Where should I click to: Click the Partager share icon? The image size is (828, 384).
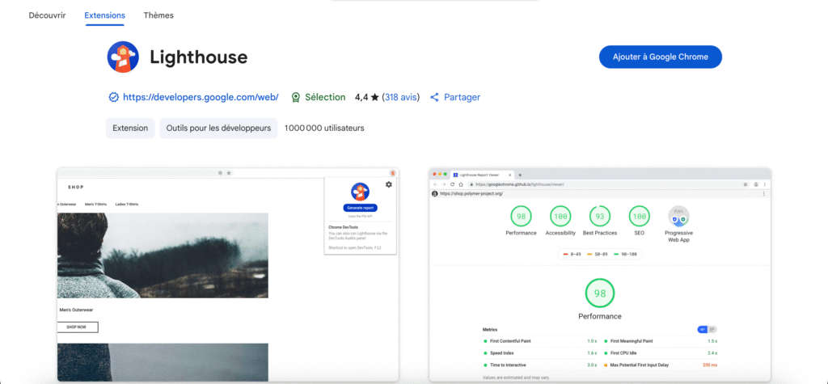point(434,97)
